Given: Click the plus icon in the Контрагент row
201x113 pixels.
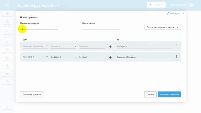Looking at the screenshot, I should (x=110, y=57).
